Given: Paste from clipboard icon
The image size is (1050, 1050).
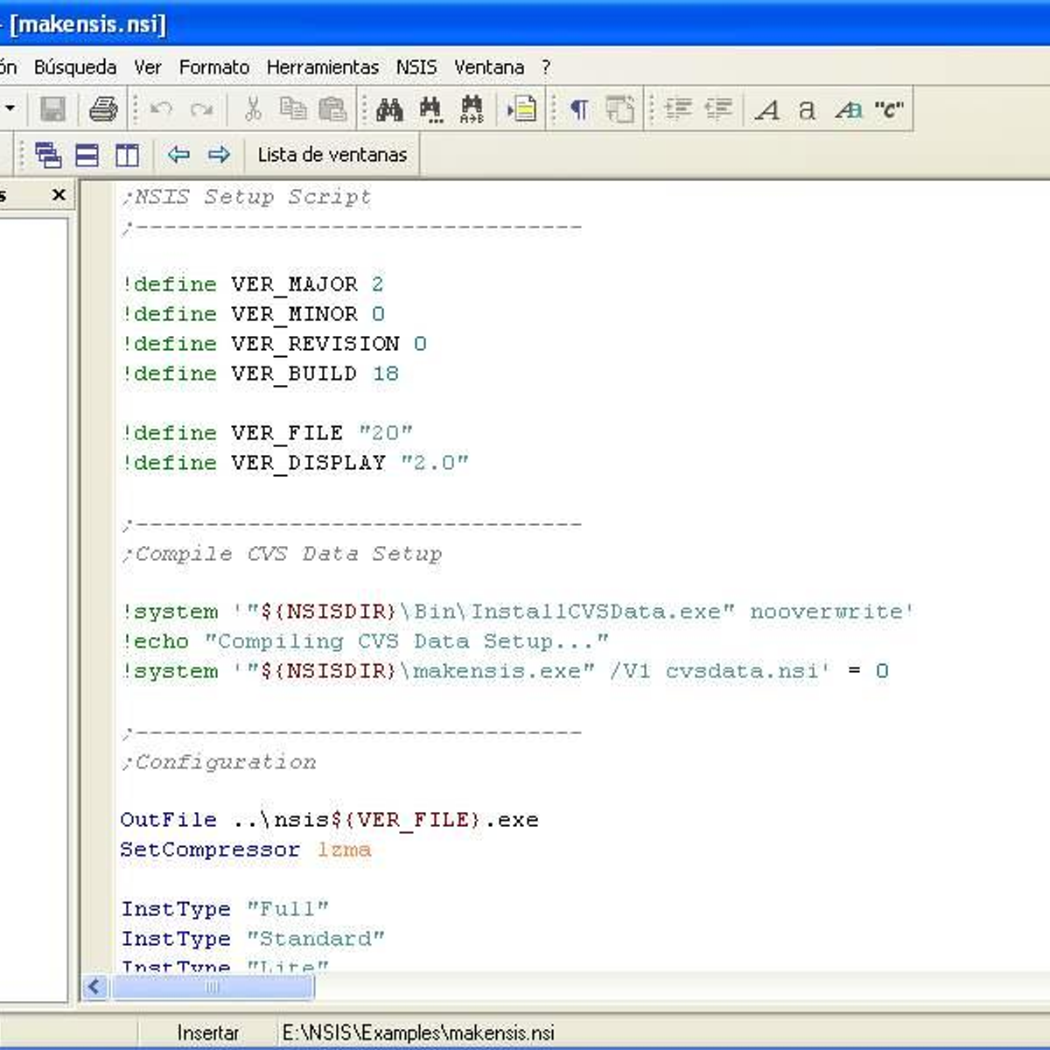Looking at the screenshot, I should (332, 109).
